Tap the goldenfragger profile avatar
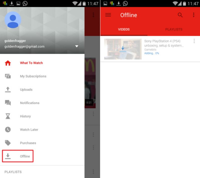The width and height of the screenshot is (200, 178). (x=13, y=20)
